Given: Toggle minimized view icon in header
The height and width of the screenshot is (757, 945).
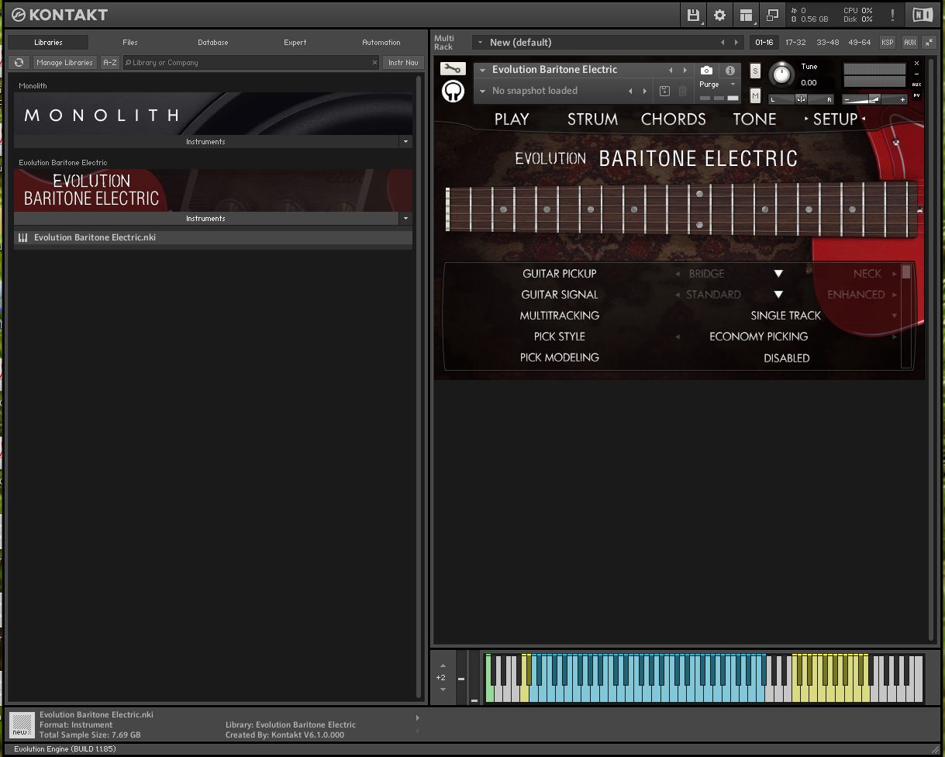Looking at the screenshot, I should [x=772, y=15].
